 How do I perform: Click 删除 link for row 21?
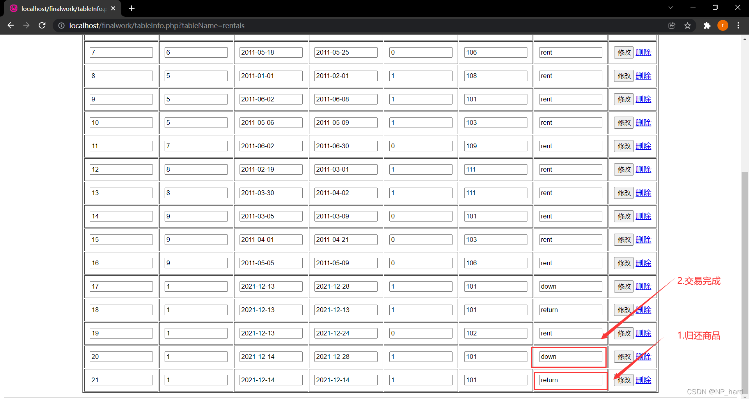643,380
